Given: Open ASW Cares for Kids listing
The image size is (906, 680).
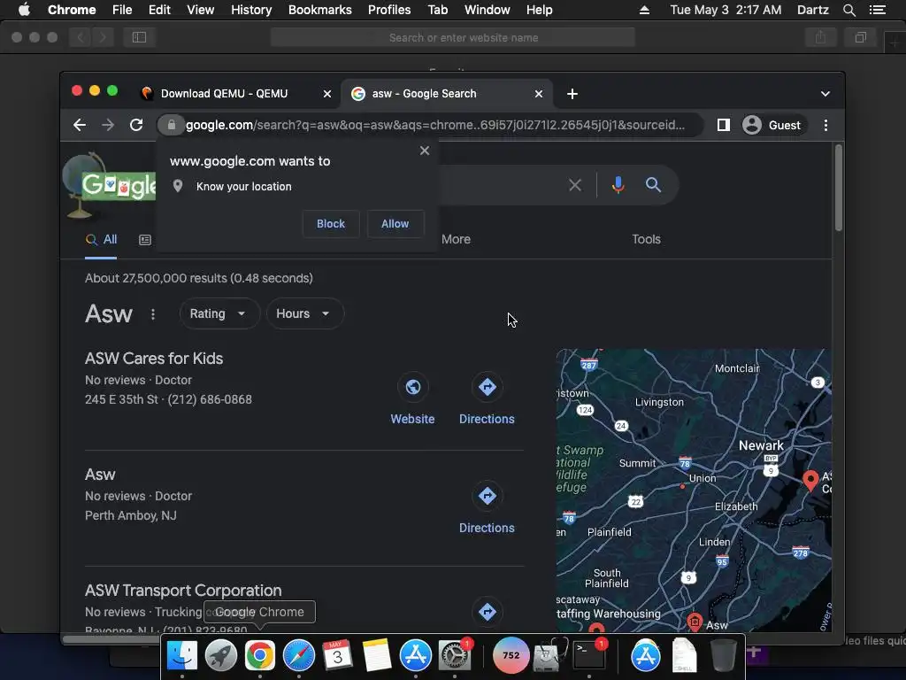Looking at the screenshot, I should pos(154,359).
